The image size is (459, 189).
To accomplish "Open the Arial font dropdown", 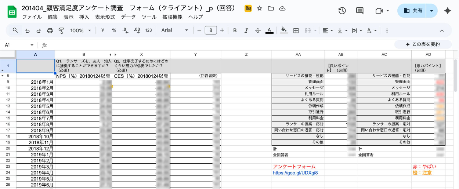I will click(x=175, y=30).
